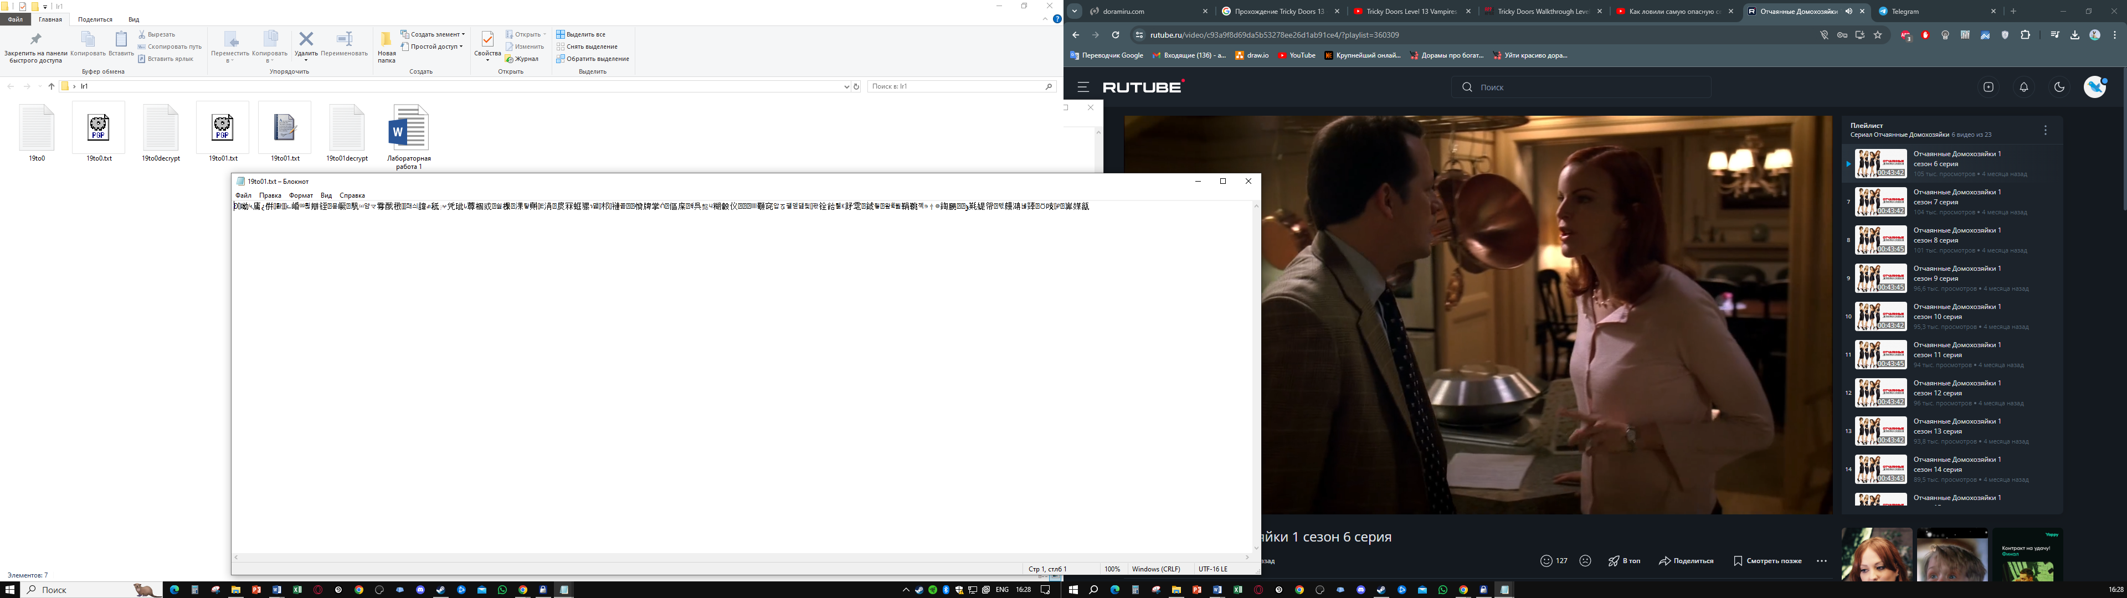2127x598 pixels.
Task: Click Выделить все in the ribbon
Action: tap(581, 35)
